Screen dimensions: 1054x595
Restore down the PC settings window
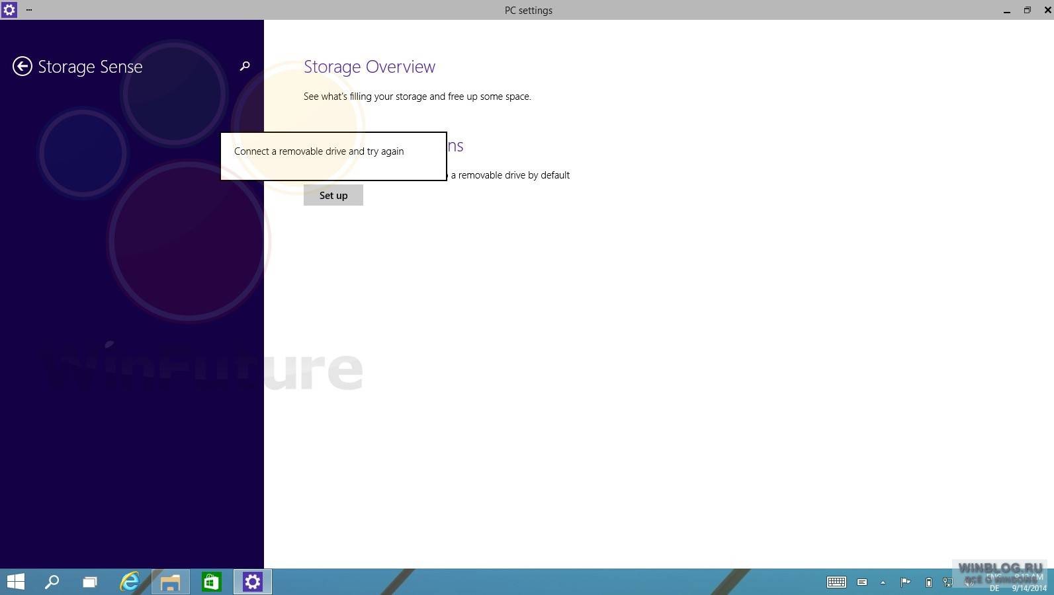pyautogui.click(x=1028, y=10)
